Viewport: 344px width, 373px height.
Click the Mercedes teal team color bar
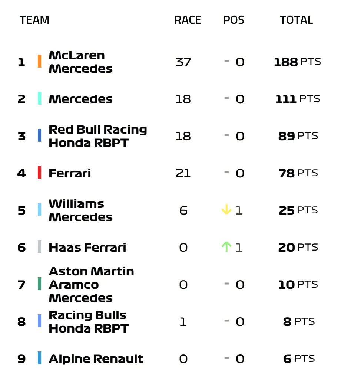39,98
